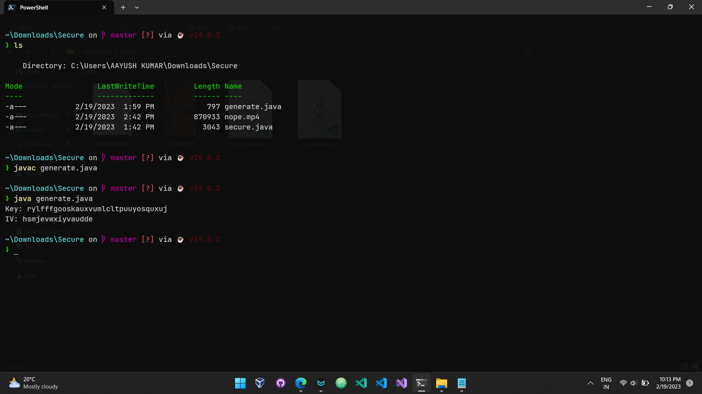The height and width of the screenshot is (394, 702).
Task: Click Downloads in the Explorer breadcrumb
Action: coord(97,51)
